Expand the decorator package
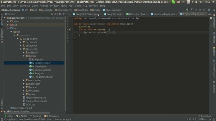This screenshot has height=121, width=216. [24, 84]
